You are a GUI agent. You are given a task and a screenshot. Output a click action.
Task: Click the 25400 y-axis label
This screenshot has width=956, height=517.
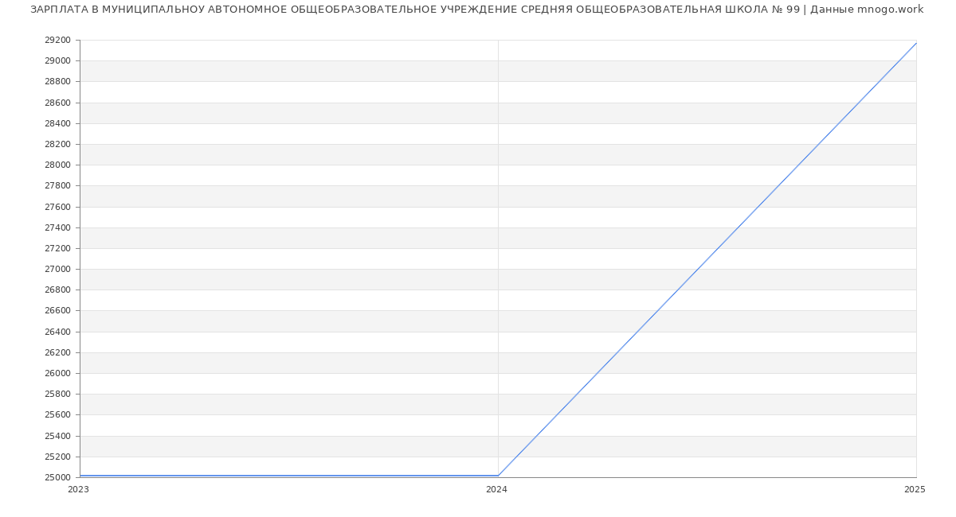[x=57, y=436]
